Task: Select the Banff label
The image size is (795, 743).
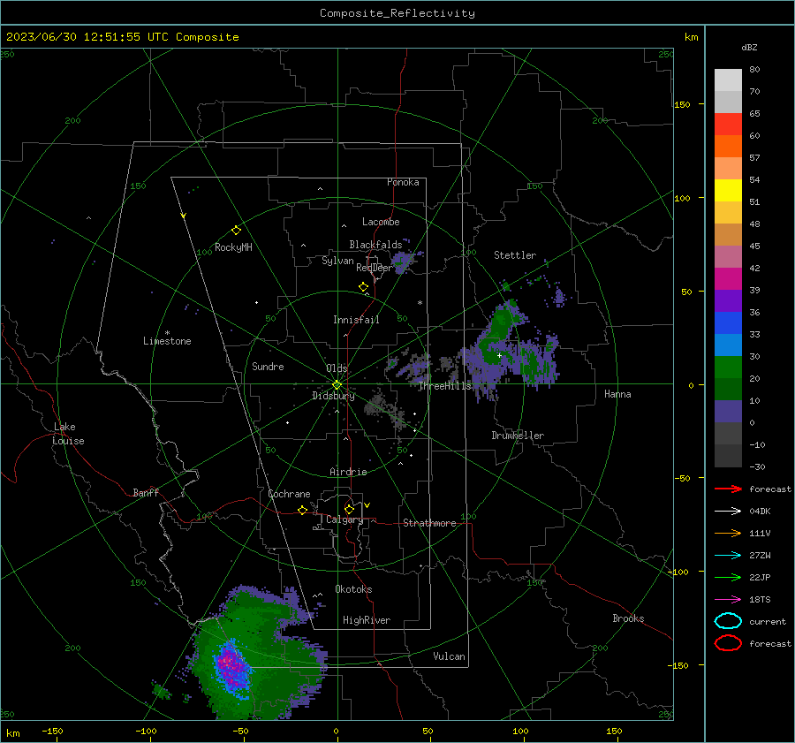Action: [146, 493]
